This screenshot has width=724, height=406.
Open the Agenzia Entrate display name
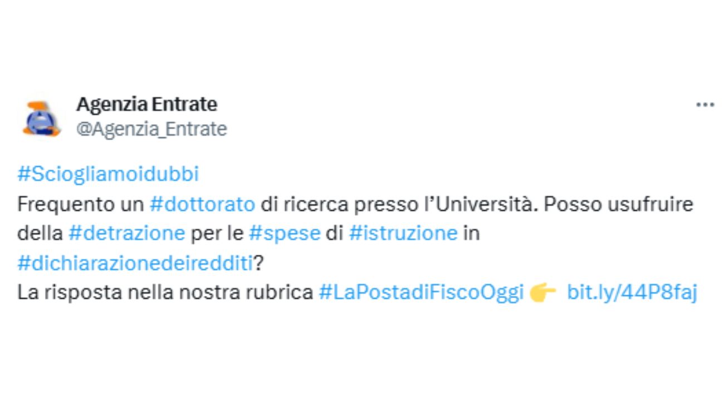click(x=146, y=104)
